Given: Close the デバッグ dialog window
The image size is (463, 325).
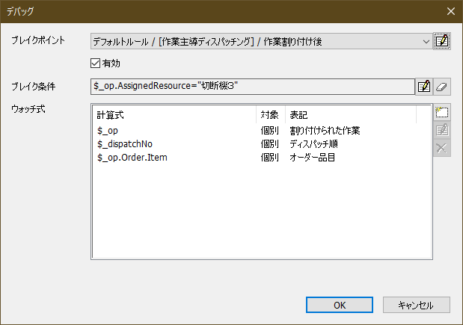Looking at the screenshot, I should click(450, 11).
